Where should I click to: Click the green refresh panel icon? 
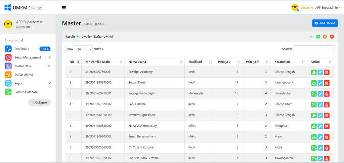click(318, 37)
